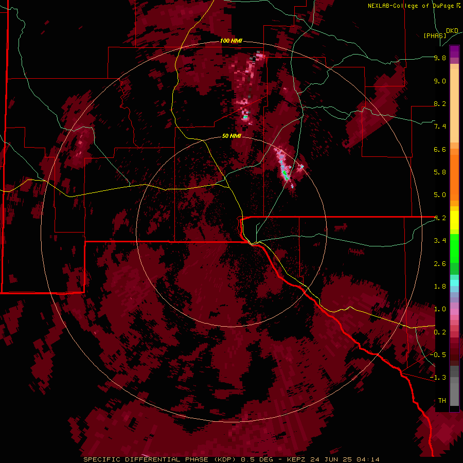The width and height of the screenshot is (463, 463).
Task: Pick the peach band of the color scale
Action: click(454, 105)
